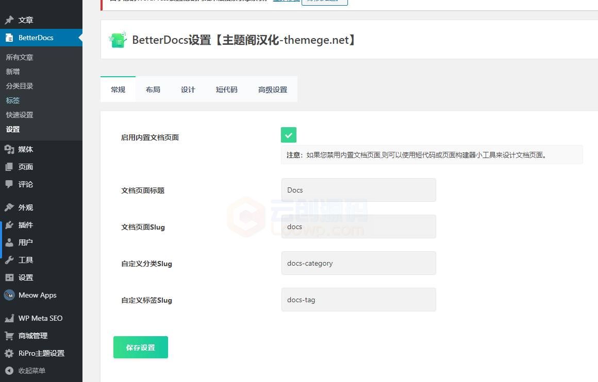598x382 pixels.
Task: Switch to the 布局 tab
Action: (153, 90)
